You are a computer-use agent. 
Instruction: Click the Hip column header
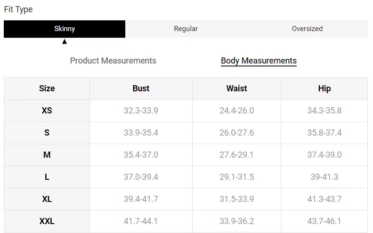coord(324,88)
